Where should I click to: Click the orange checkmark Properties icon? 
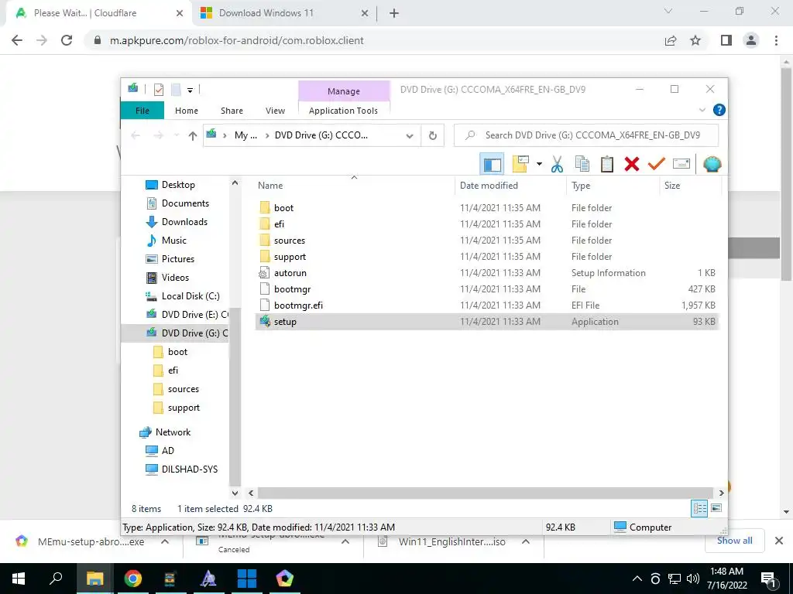click(x=657, y=164)
